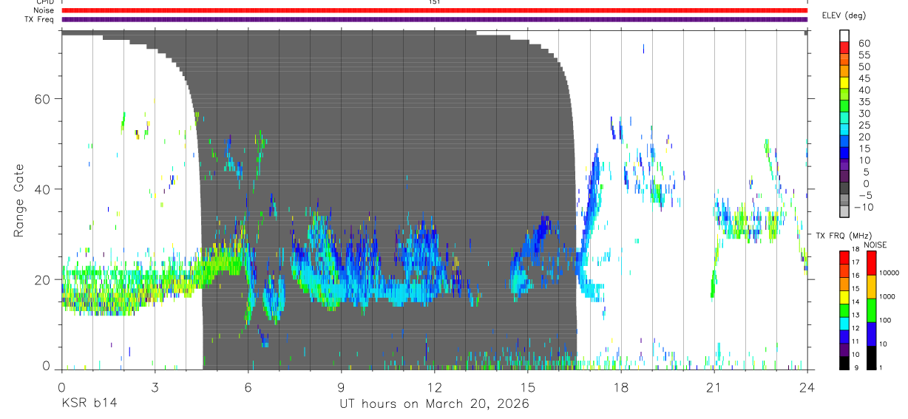908x419 pixels.
Task: Click the 'NOISE' legend title
Action: [875, 245]
